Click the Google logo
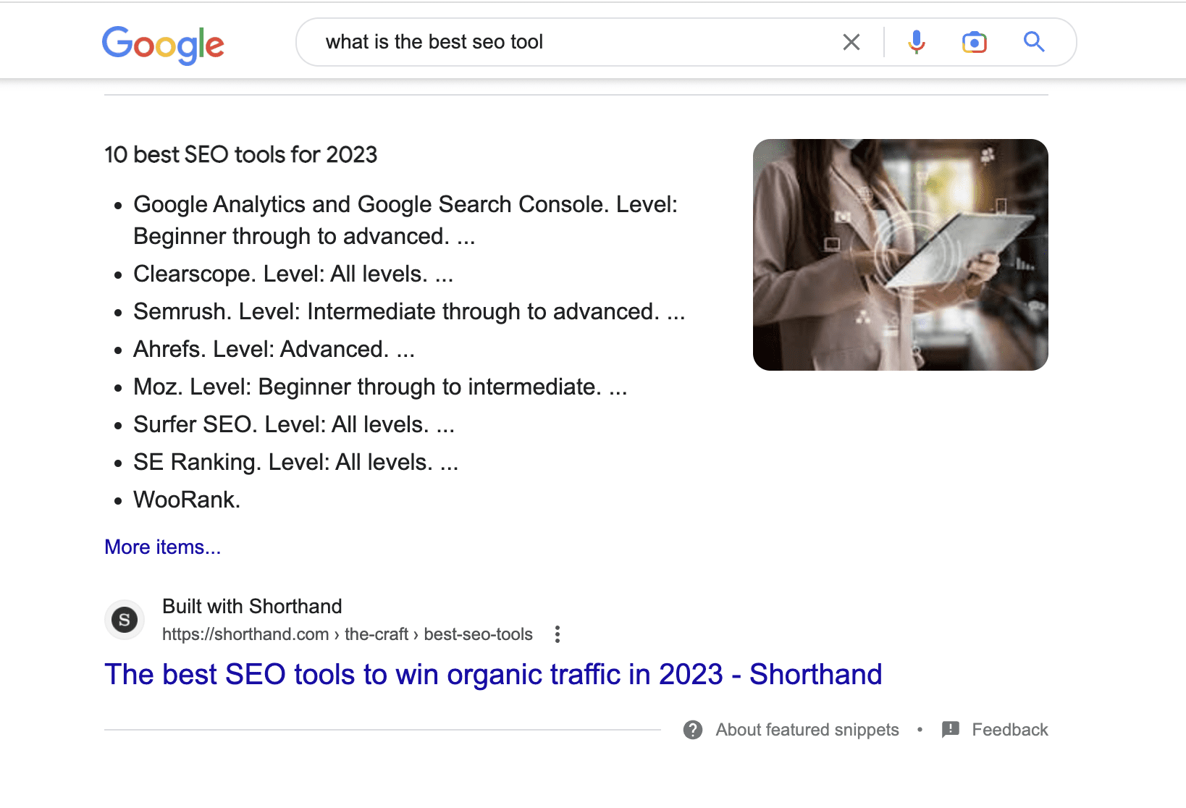The image size is (1186, 808). click(x=163, y=44)
